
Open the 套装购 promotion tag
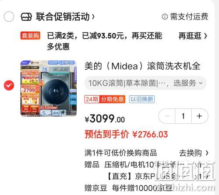(30, 35)
